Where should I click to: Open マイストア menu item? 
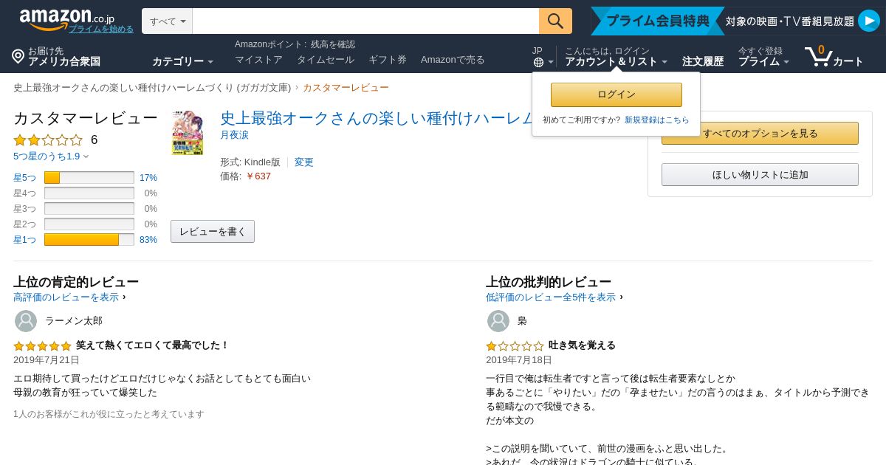click(258, 59)
